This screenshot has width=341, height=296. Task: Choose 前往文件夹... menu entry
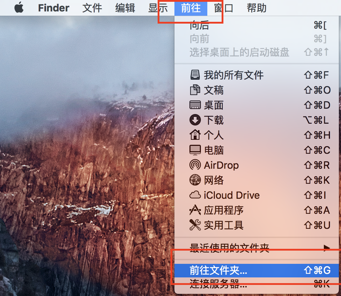click(x=257, y=270)
